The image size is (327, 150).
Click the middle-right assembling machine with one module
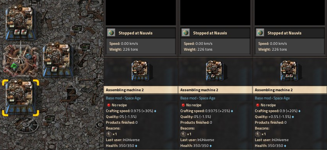58,60
